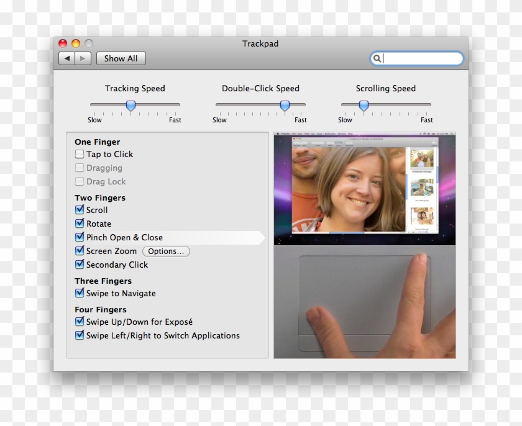Screen dimensions: 522x426
Task: Disable Swipe Up/Down for Exposé
Action: point(79,322)
